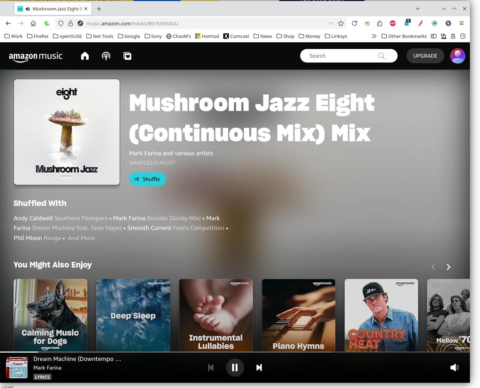Viewport: 480px width, 388px height.
Task: Open the Extensions puzzle-piece icon
Action: 379,23
